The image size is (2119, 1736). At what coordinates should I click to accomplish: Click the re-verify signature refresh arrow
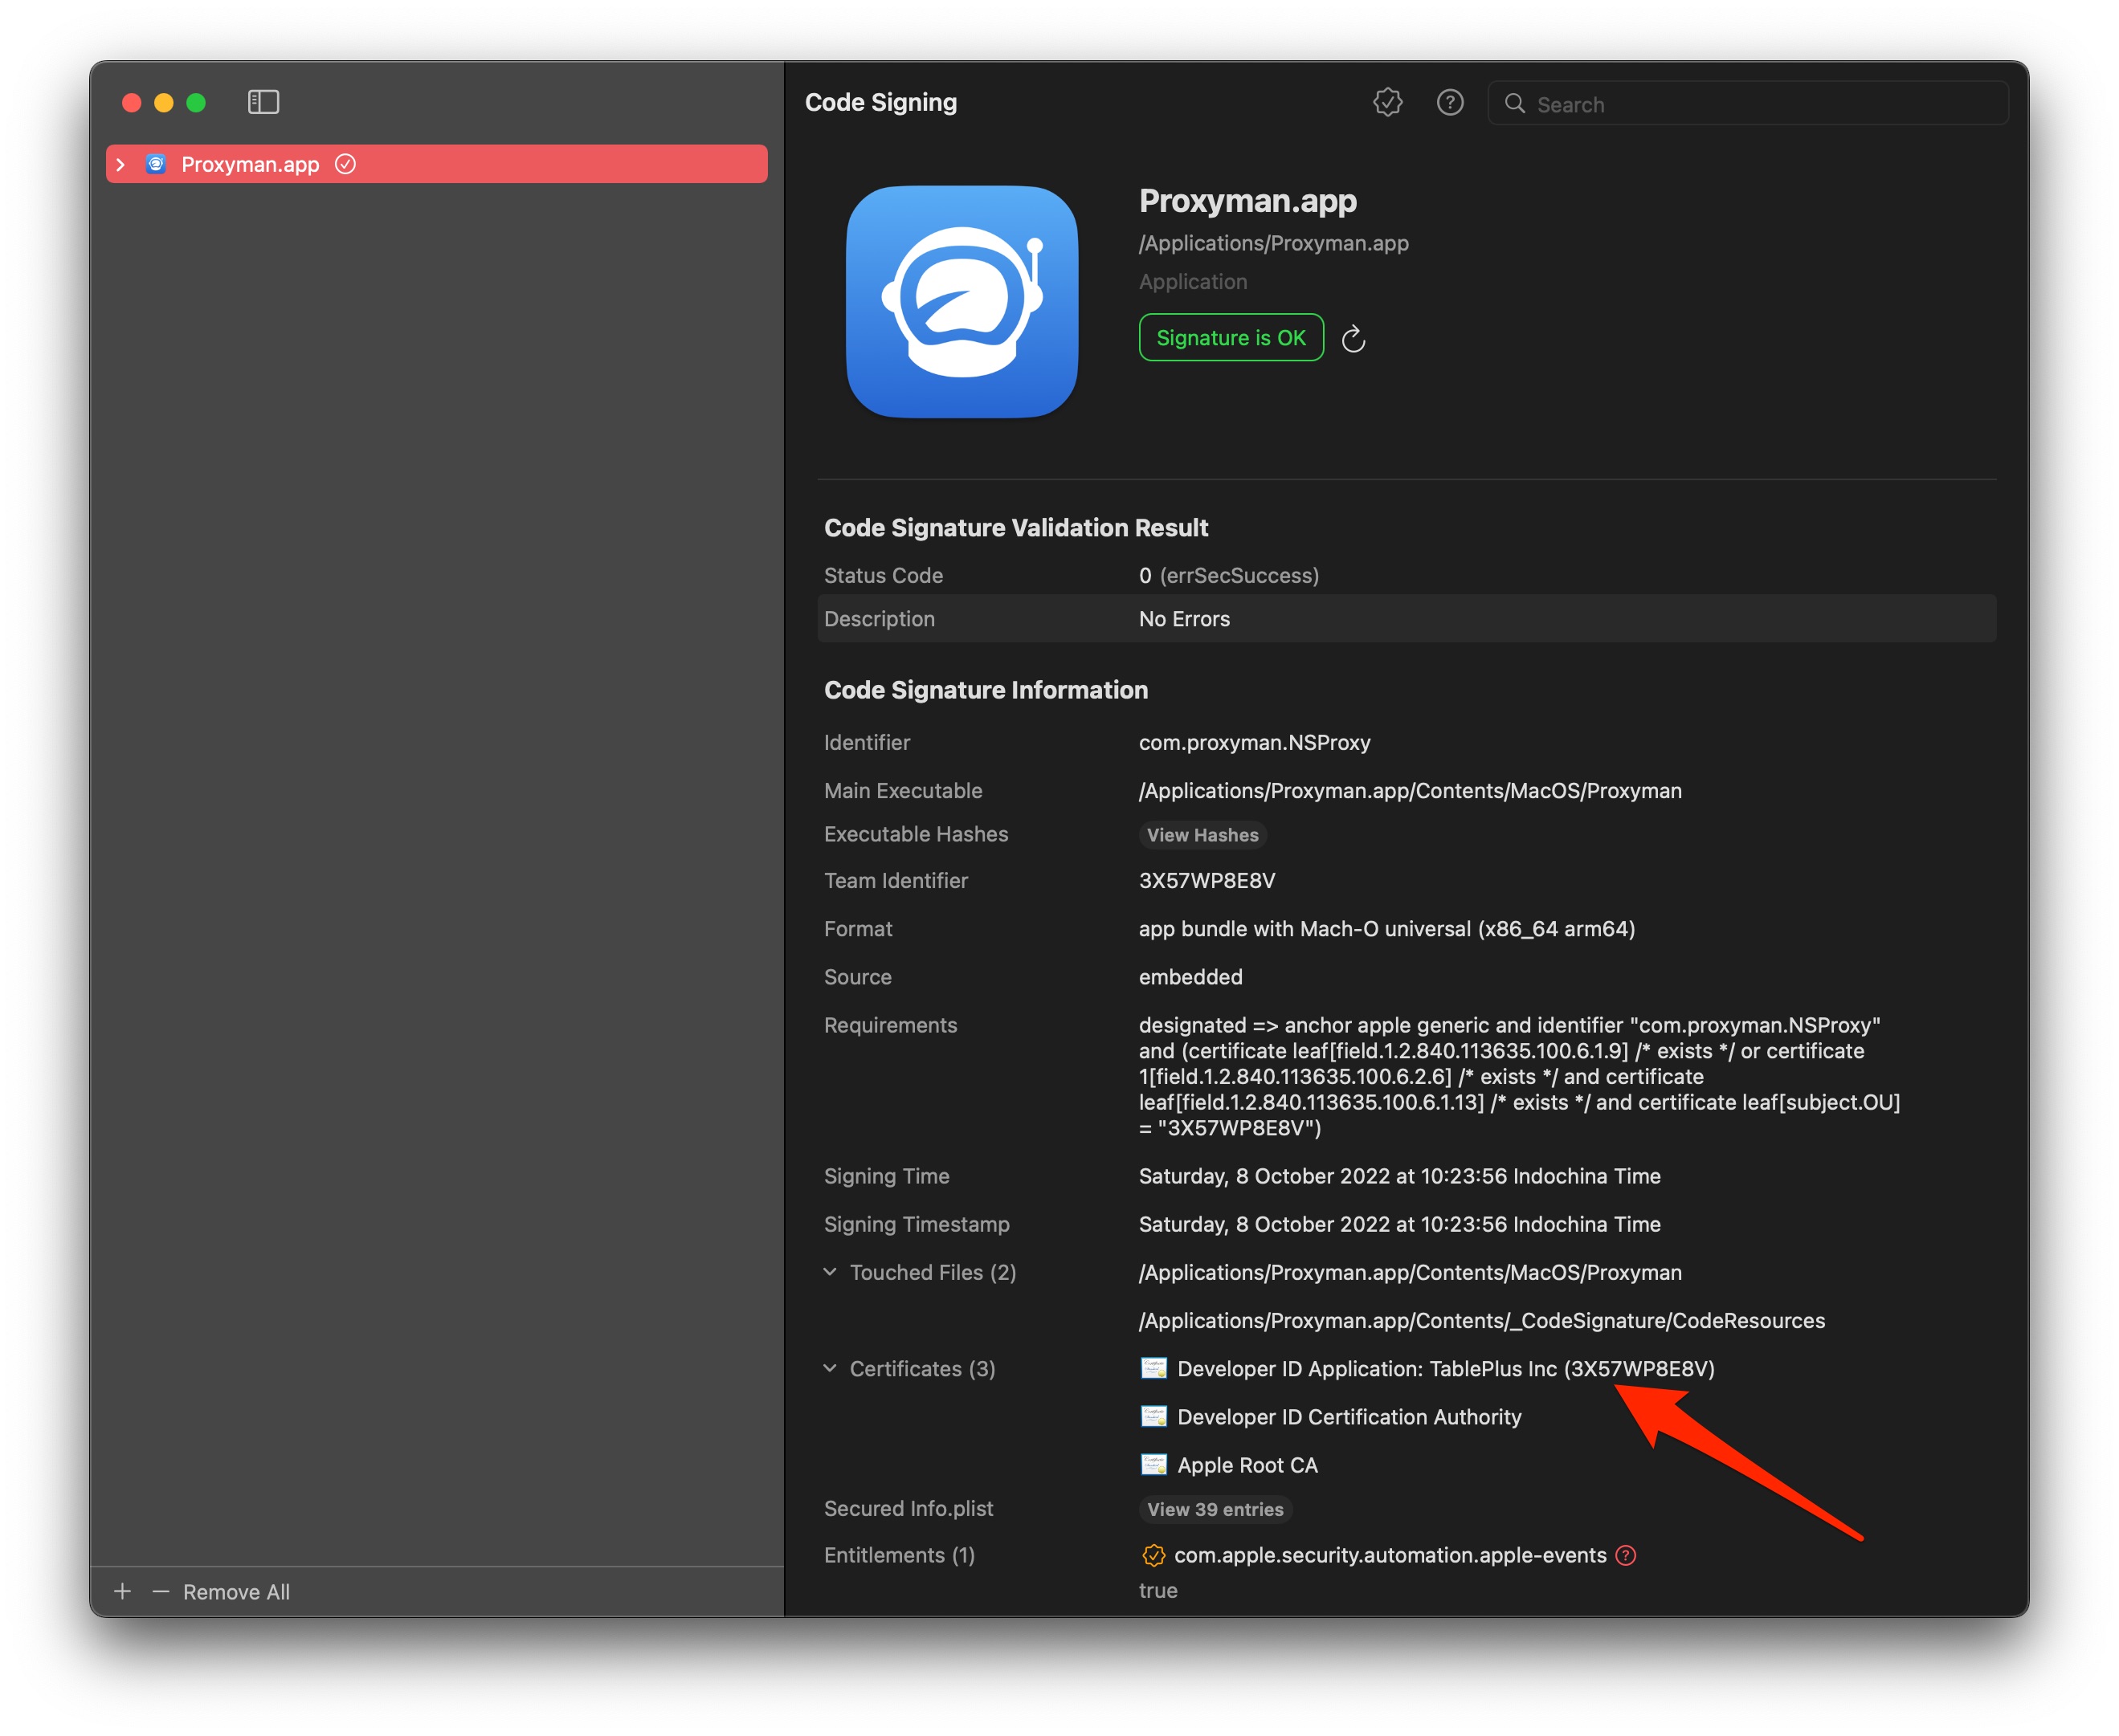[x=1353, y=339]
